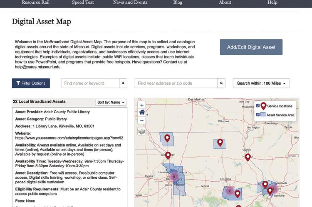Click the Kansas City cluster marker labeled 5

tap(174, 176)
